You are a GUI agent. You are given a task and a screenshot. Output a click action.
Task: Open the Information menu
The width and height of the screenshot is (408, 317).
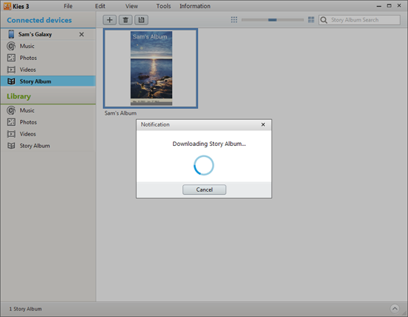tap(195, 6)
